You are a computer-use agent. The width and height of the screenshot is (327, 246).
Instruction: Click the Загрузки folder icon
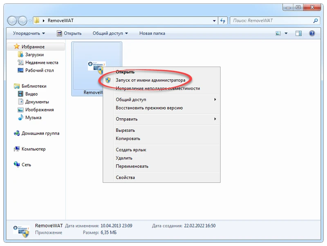point(20,54)
